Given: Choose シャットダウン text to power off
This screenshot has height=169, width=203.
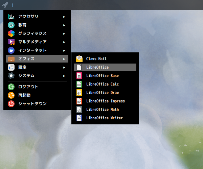Looking at the screenshot, I should [x=32, y=103].
